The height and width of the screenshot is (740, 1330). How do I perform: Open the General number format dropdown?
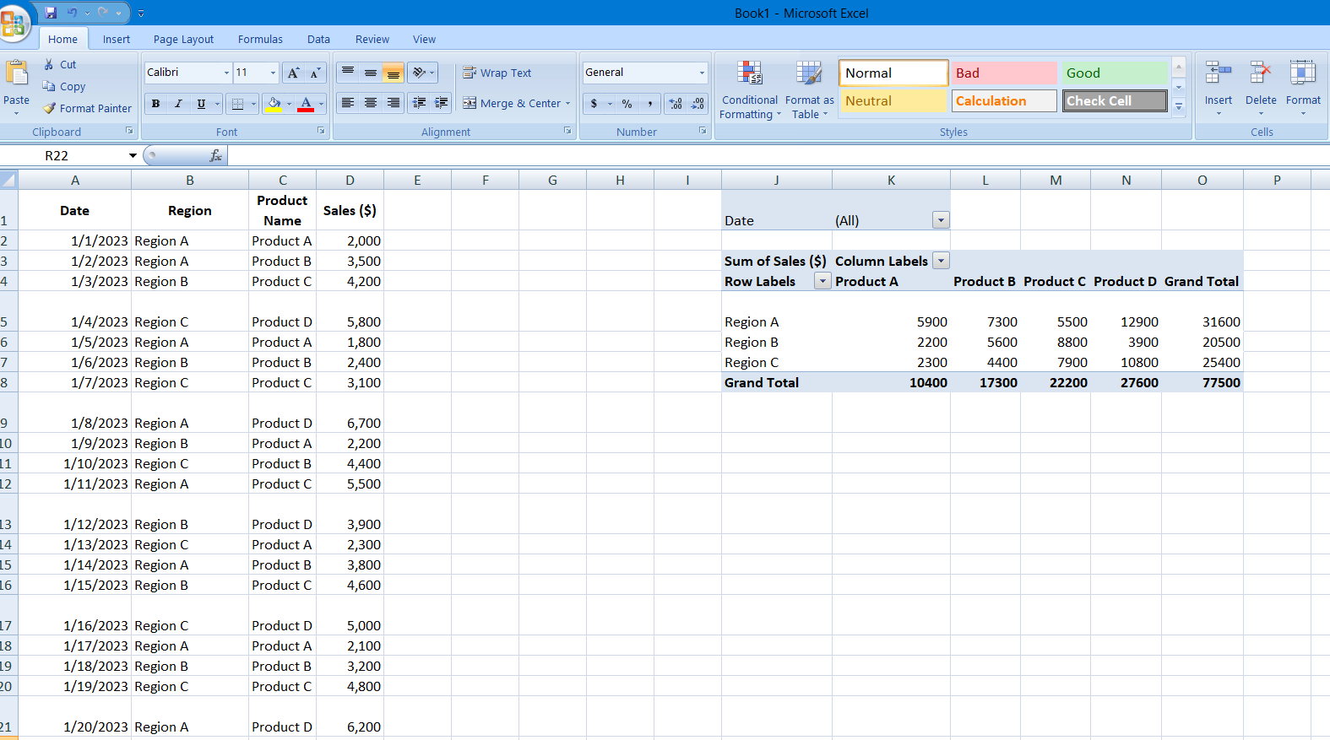click(702, 73)
